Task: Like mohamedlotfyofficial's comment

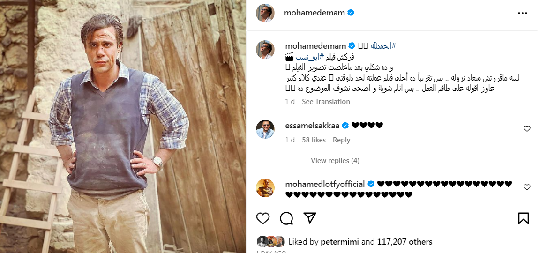Action: point(527,187)
